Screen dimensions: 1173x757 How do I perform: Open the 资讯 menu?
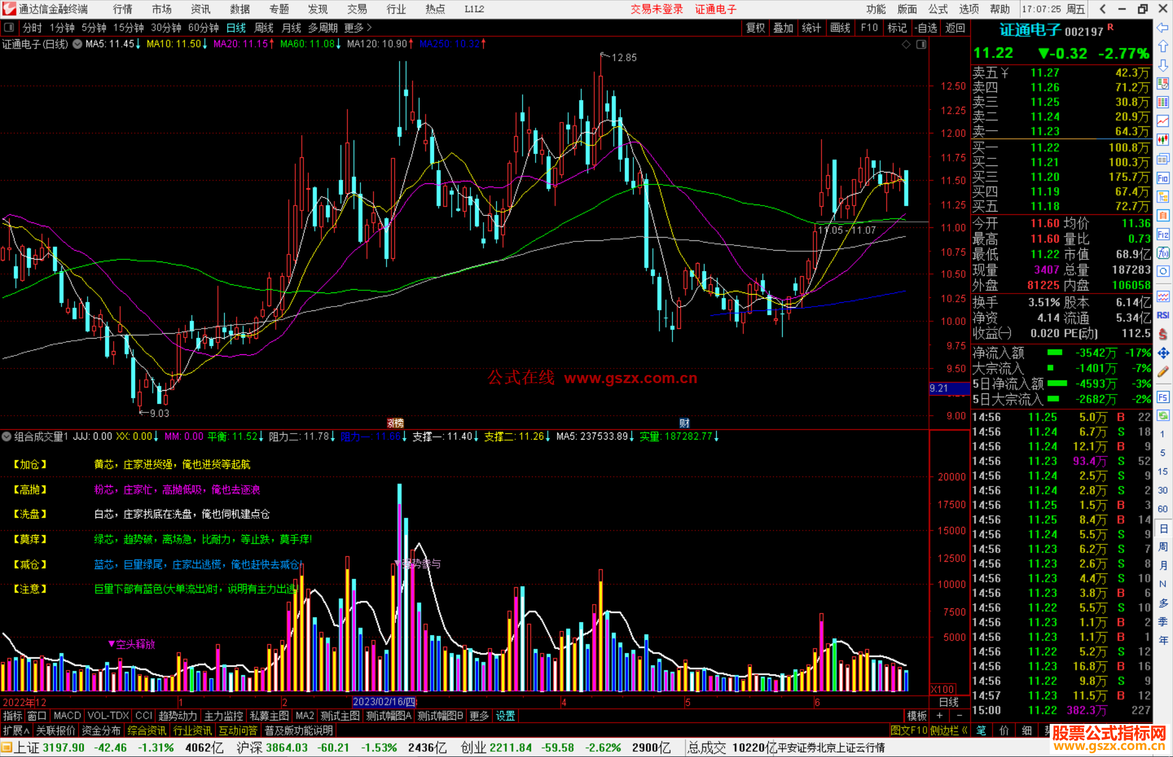click(200, 9)
